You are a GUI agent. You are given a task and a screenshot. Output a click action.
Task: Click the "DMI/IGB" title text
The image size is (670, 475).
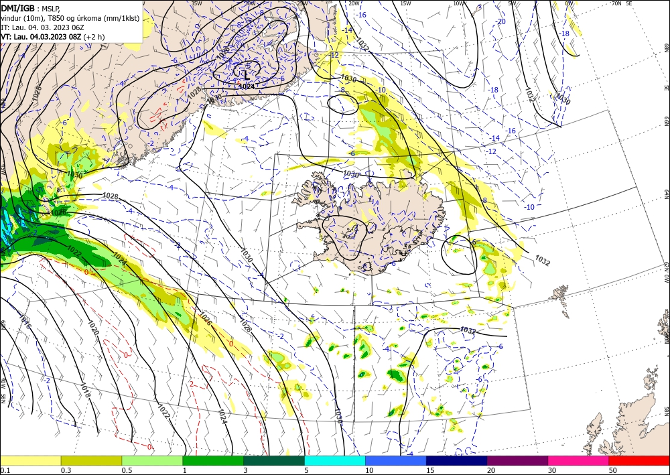(17, 8)
